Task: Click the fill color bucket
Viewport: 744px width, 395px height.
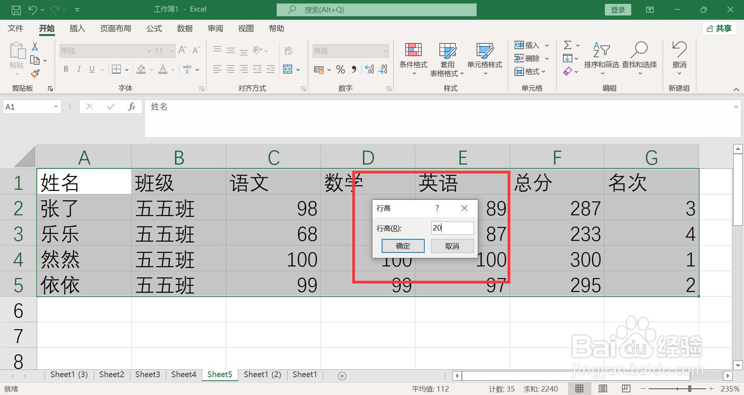Action: (141, 69)
